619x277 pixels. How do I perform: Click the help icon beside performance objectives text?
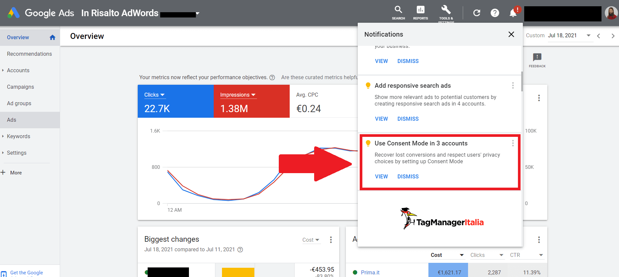click(x=272, y=77)
